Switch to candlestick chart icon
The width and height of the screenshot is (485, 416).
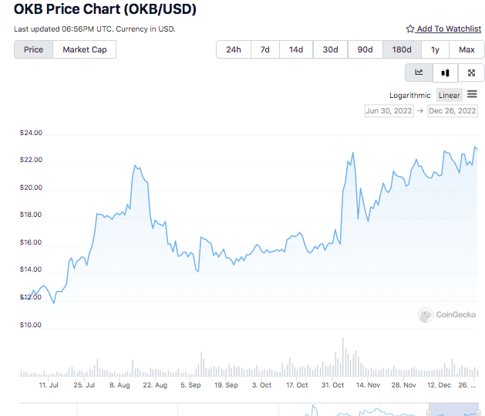click(445, 73)
